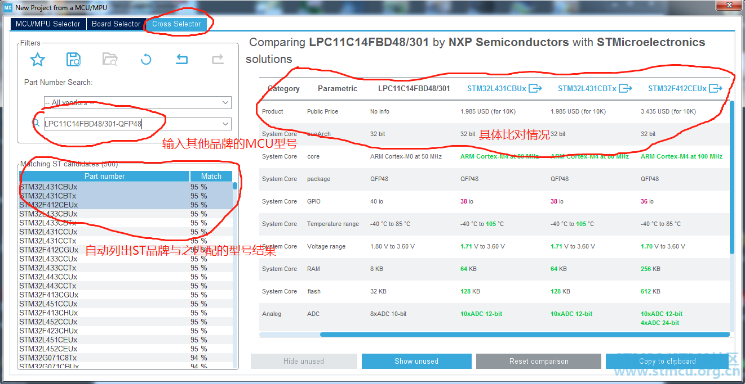Click the comparison table vertical scrollbar
The height and width of the screenshot is (384, 745).
tap(732, 177)
